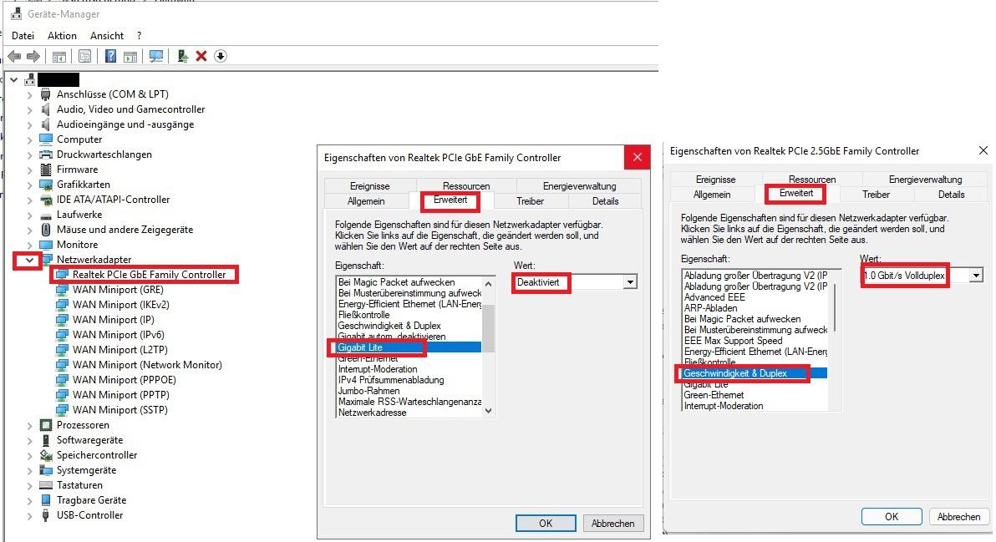Select Jumbo-Rahmen in GbE property list

pyautogui.click(x=368, y=391)
